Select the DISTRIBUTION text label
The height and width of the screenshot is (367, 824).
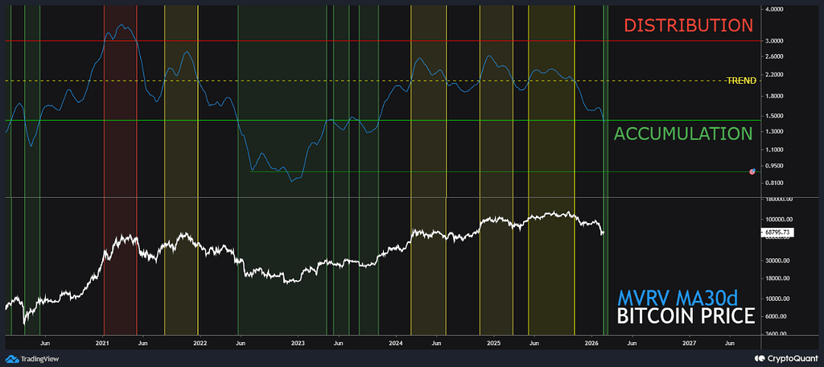click(688, 25)
